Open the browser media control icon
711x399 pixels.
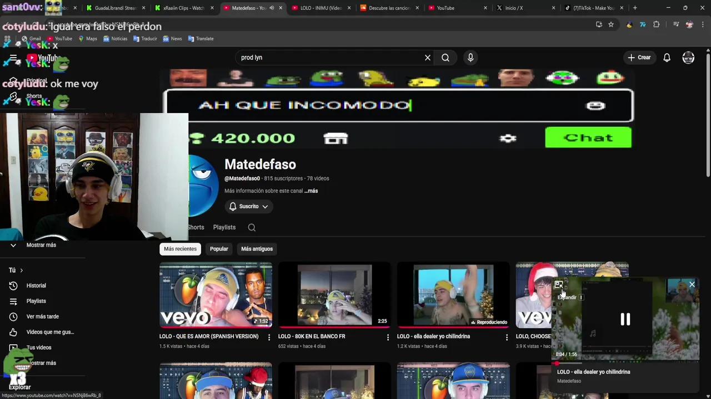[x=676, y=24]
